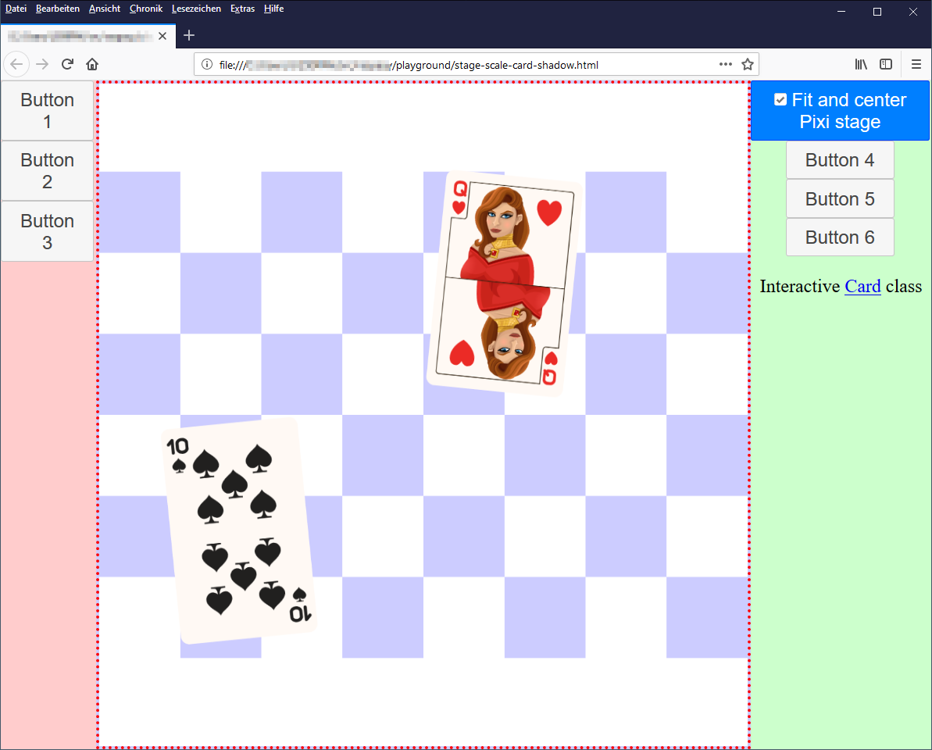This screenshot has height=750, width=932.
Task: Maximize the Firefox window
Action: [877, 12]
